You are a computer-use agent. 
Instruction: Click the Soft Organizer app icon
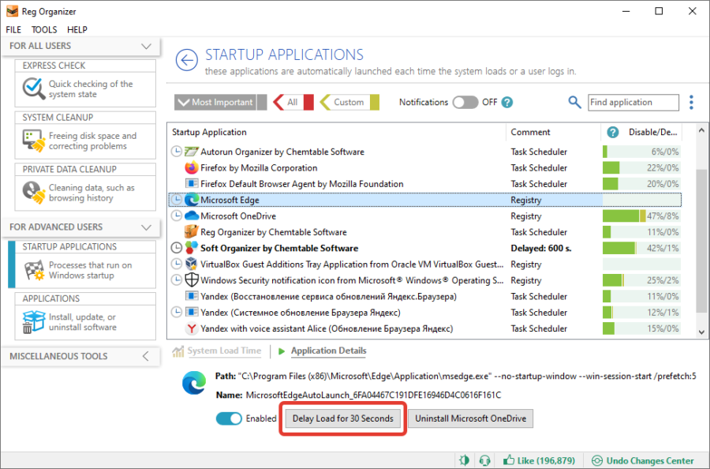pyautogui.click(x=192, y=248)
